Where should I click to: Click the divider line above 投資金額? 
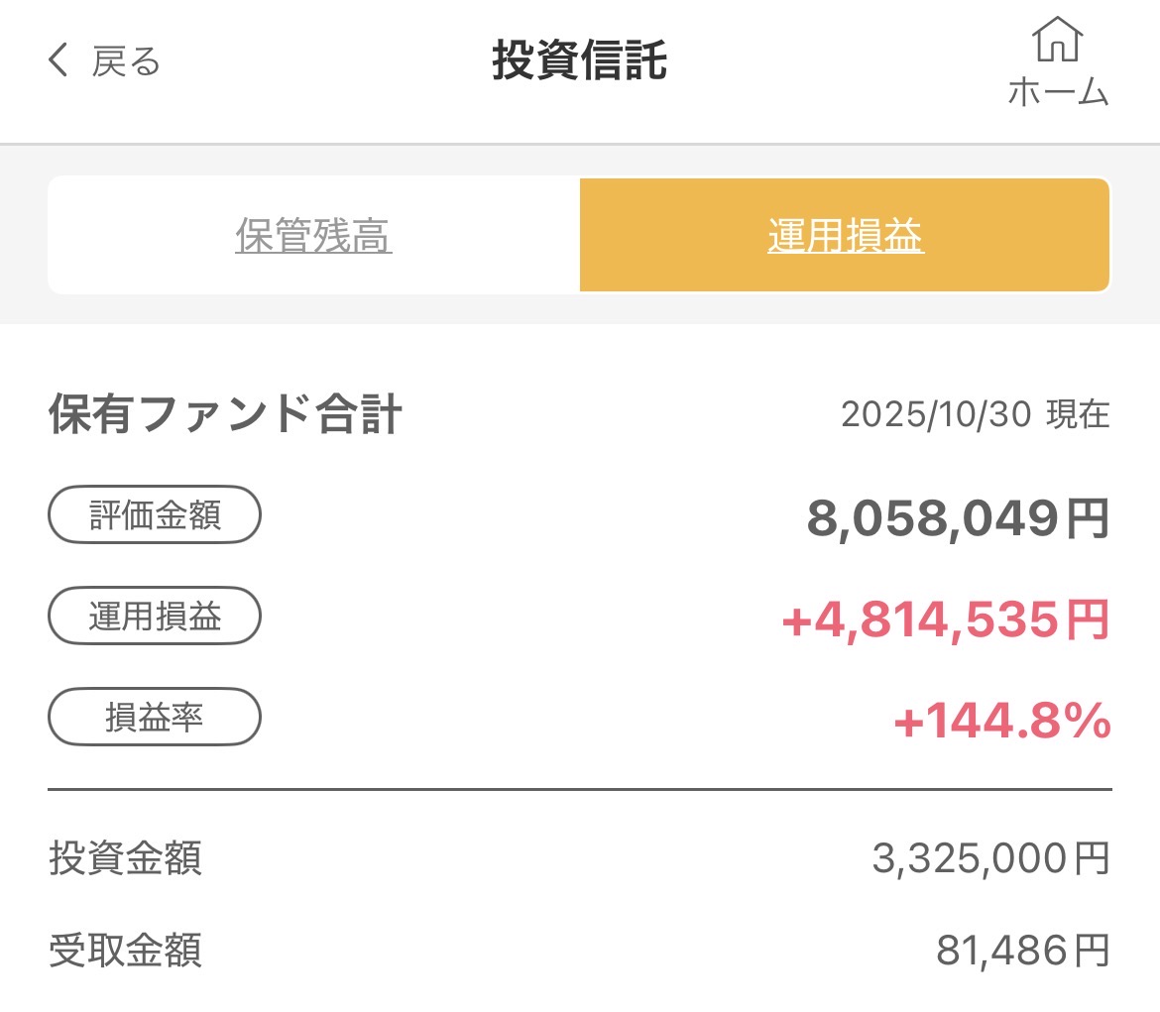pyautogui.click(x=579, y=790)
